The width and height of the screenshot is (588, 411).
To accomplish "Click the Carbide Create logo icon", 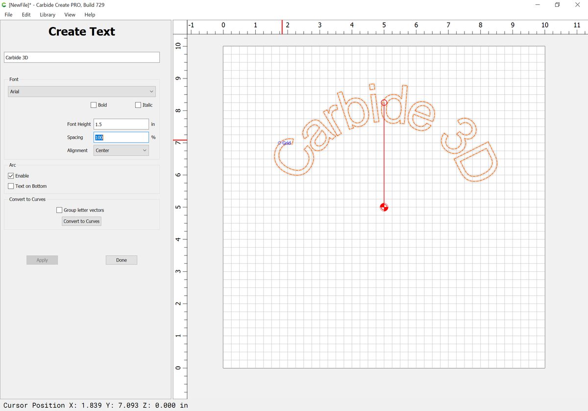I will click(5, 4).
